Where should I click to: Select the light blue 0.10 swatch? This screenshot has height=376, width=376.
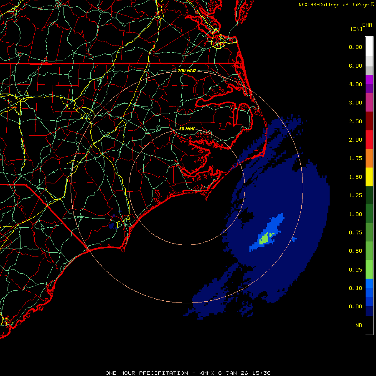point(369,283)
